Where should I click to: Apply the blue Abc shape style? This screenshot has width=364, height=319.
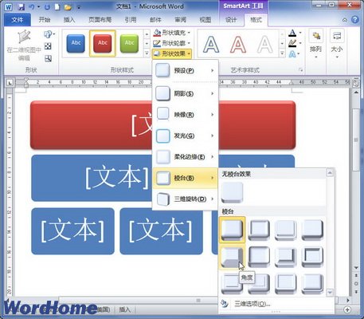(76, 43)
